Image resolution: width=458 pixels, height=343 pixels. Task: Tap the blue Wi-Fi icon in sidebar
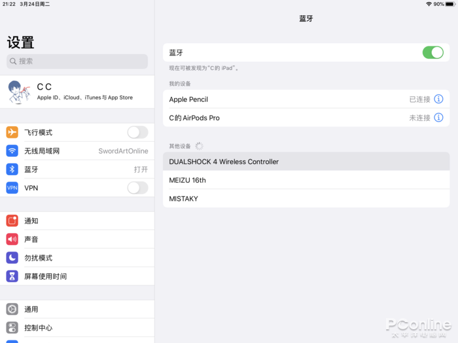(12, 151)
